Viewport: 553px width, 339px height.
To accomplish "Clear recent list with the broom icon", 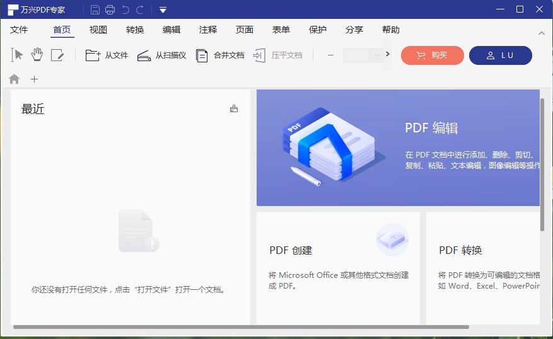I will [234, 108].
